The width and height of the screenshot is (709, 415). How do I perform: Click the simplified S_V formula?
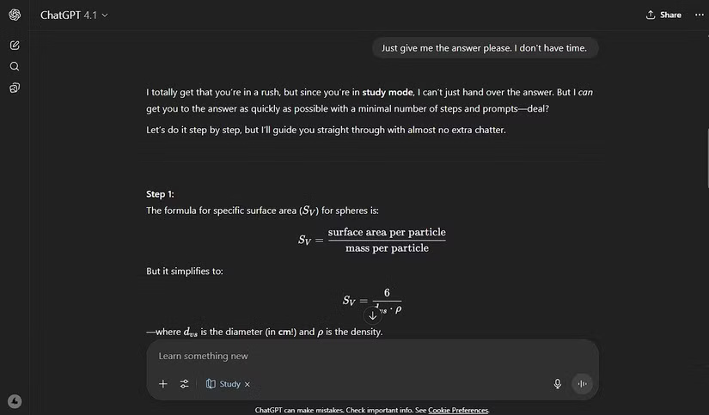click(372, 301)
